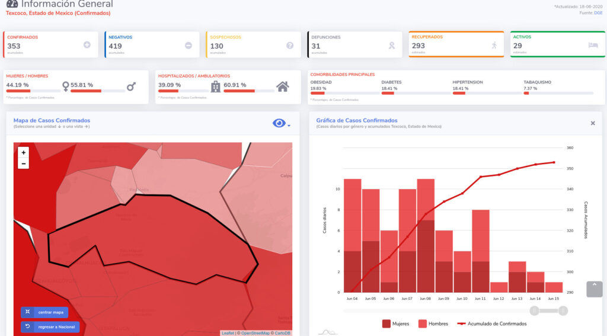Click the plus icon in Confirmados card

[87, 45]
